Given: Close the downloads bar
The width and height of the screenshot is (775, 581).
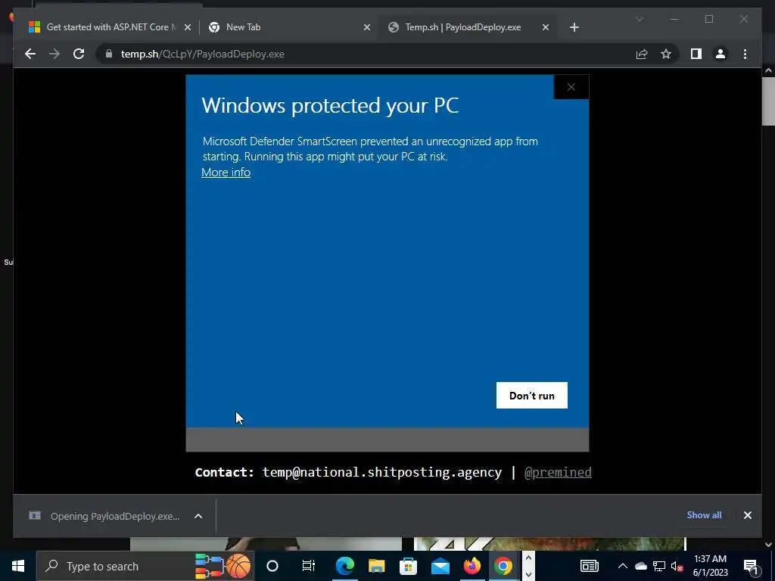Looking at the screenshot, I should click(747, 515).
